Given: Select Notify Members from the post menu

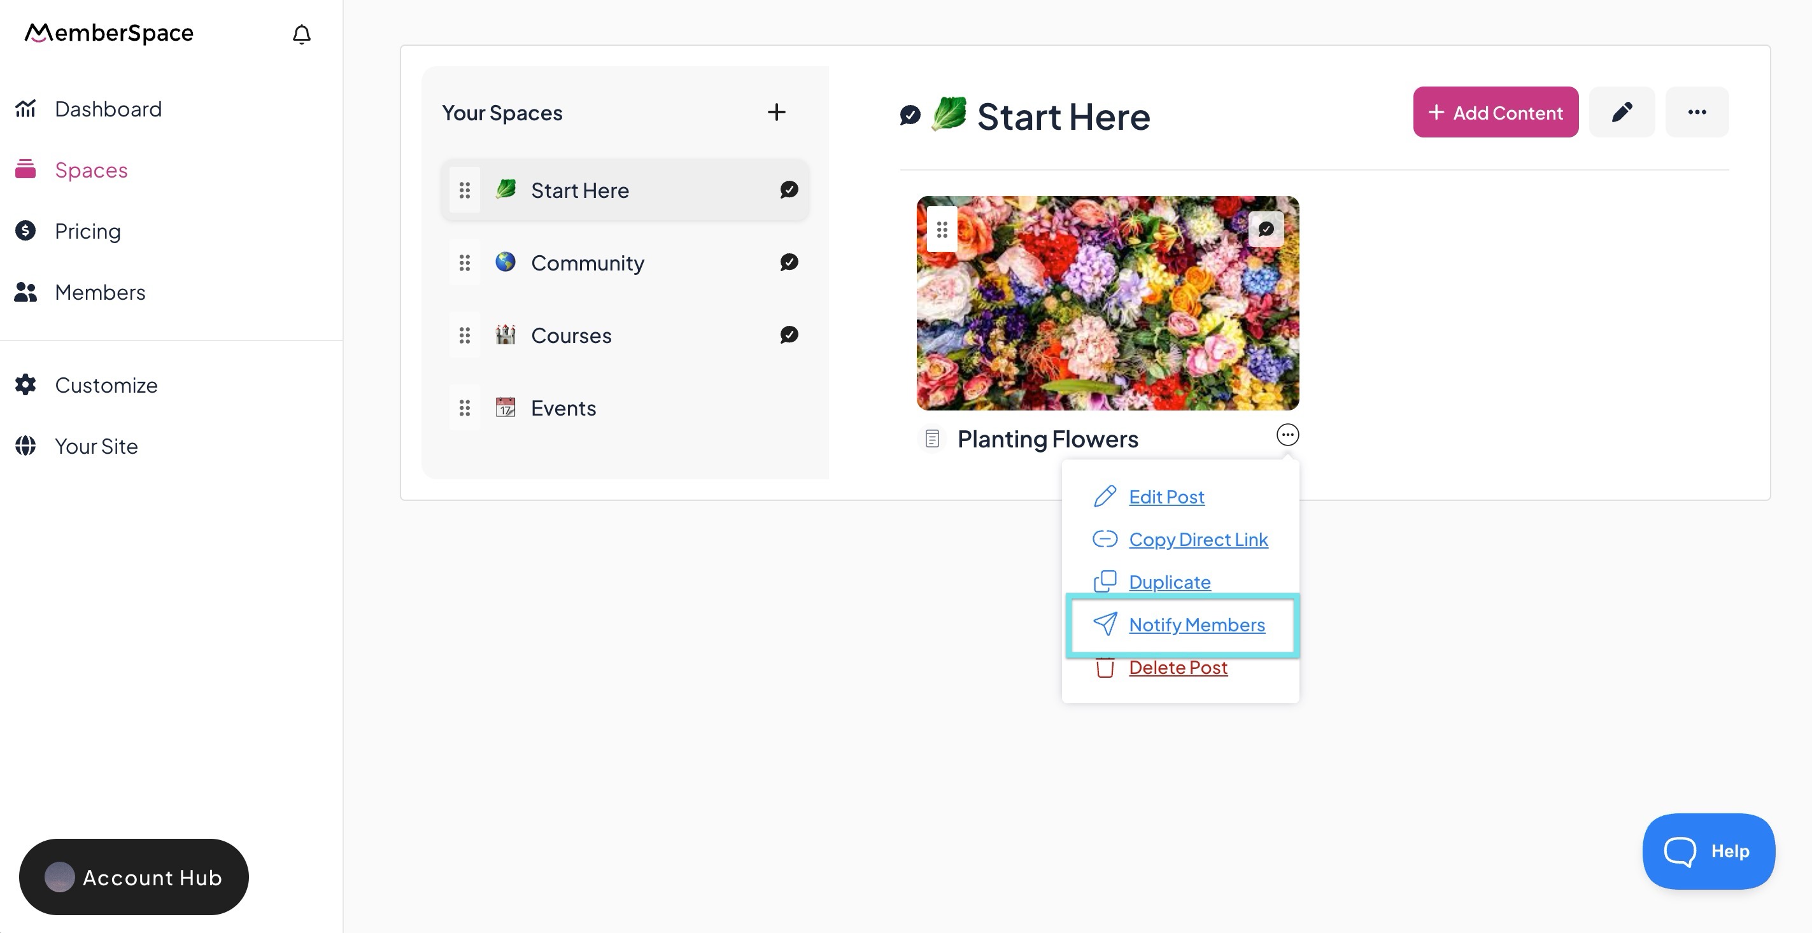Looking at the screenshot, I should point(1196,624).
